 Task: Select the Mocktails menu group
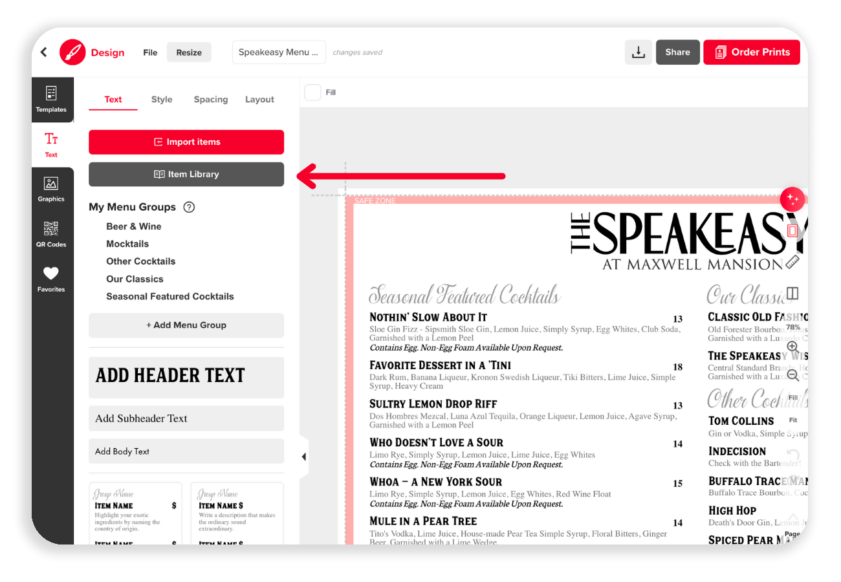click(x=127, y=244)
